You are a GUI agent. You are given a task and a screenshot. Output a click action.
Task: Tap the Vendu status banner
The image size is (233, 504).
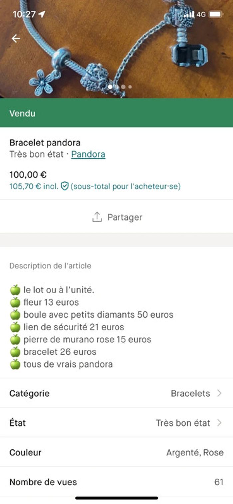(x=116, y=113)
